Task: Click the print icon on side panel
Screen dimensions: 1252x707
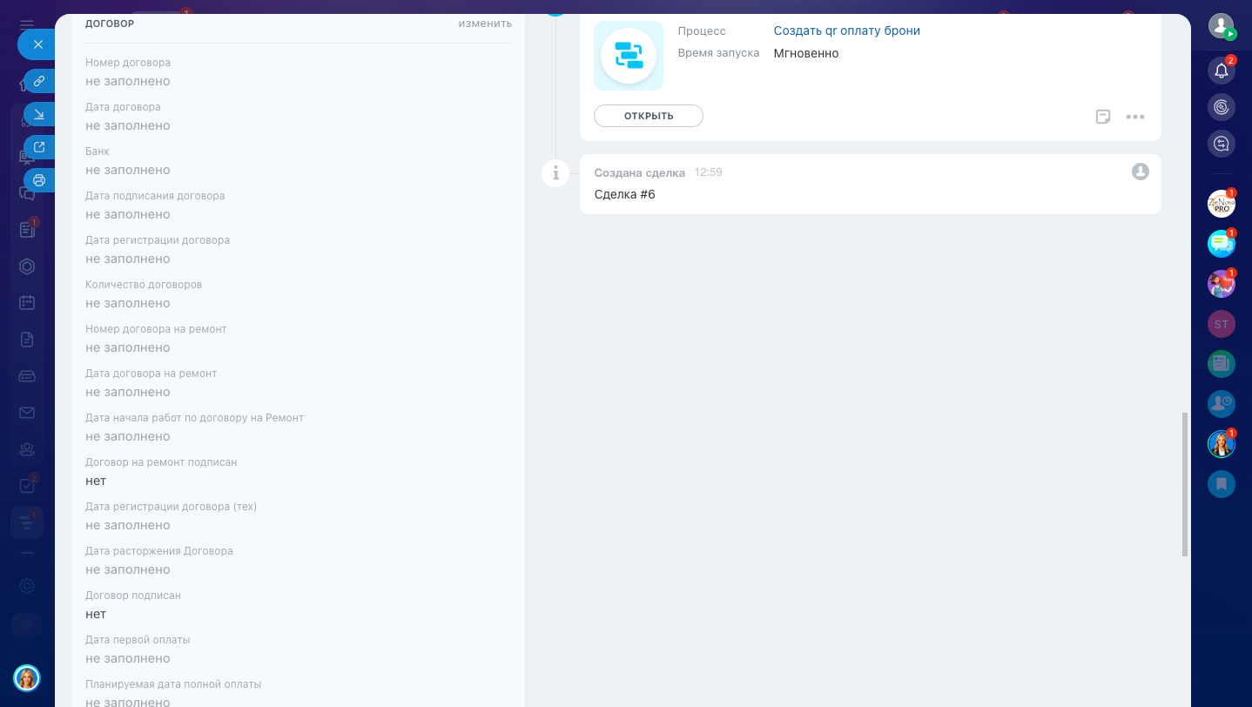Action: point(39,180)
